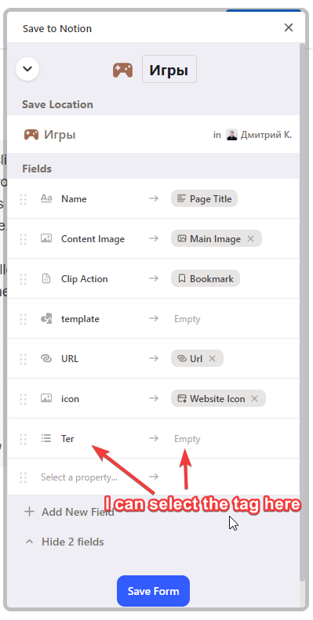This screenshot has width=313, height=620.
Task: Remove the Url value with its X
Action: click(212, 359)
